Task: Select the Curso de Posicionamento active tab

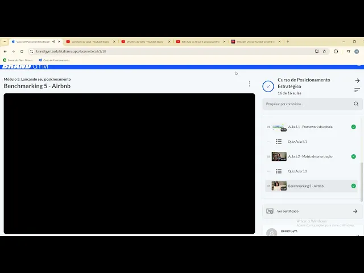Action: (33, 42)
